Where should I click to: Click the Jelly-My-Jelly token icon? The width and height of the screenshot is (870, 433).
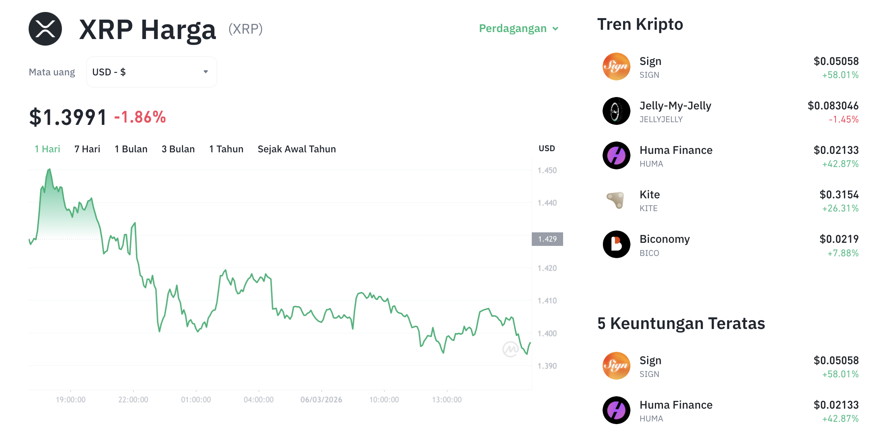(x=616, y=111)
